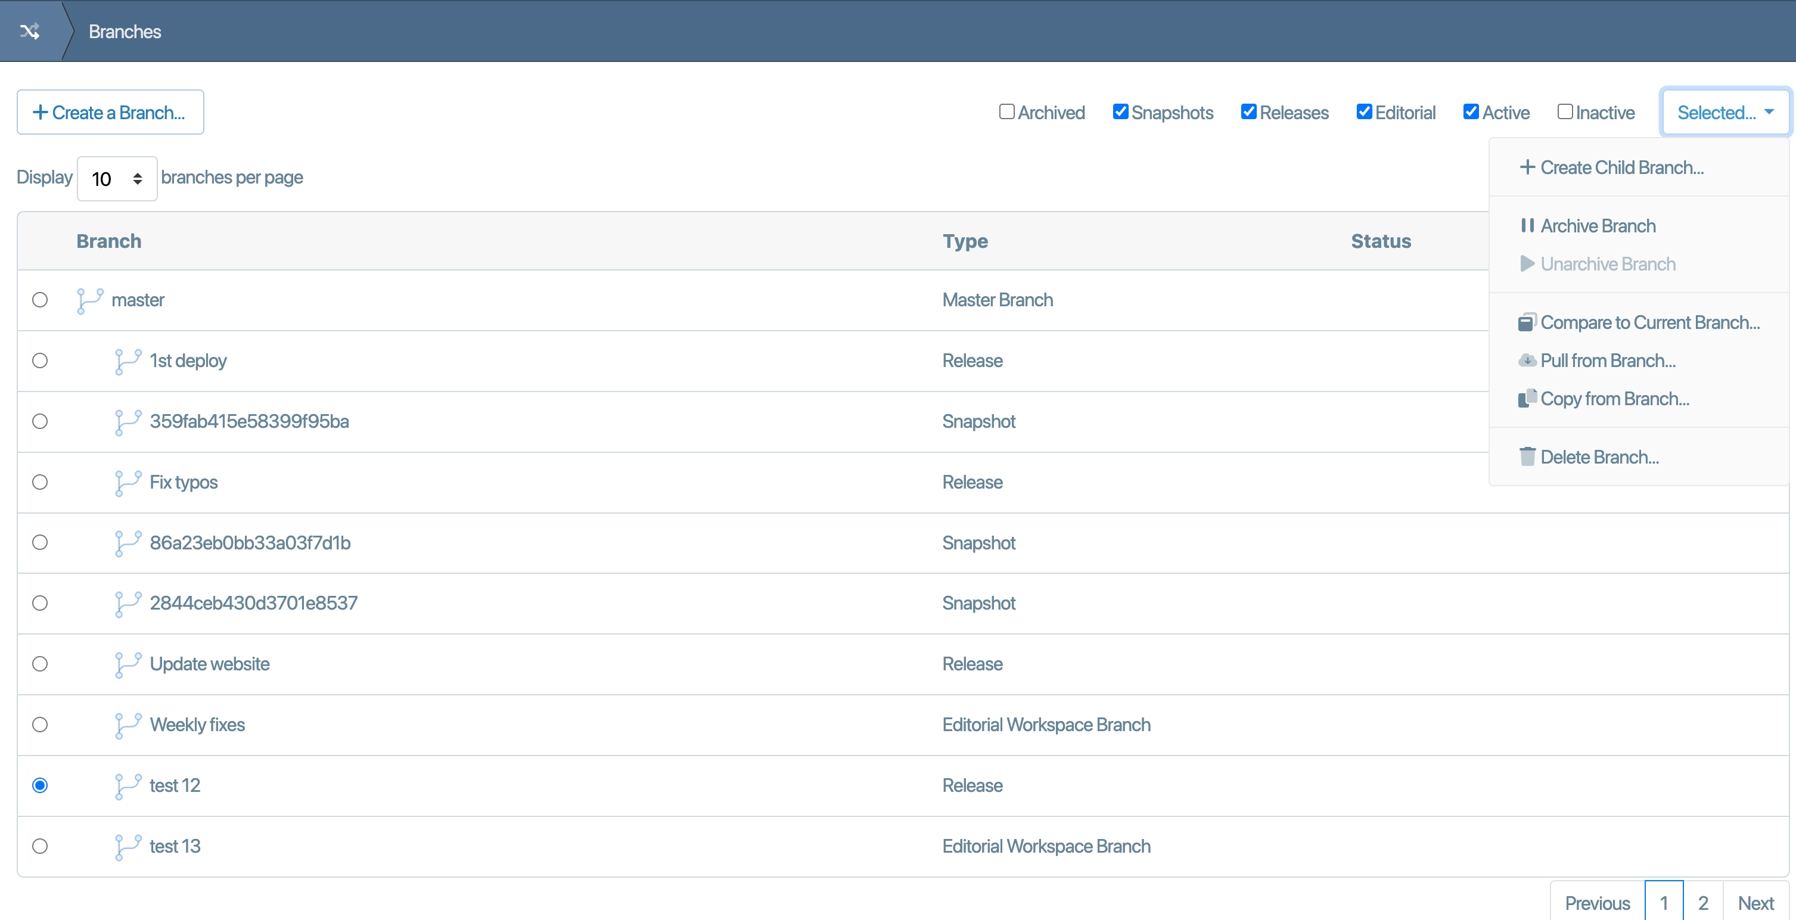Click the trash icon for Delete Branch
Viewport: 1796px width, 920px height.
(1527, 456)
